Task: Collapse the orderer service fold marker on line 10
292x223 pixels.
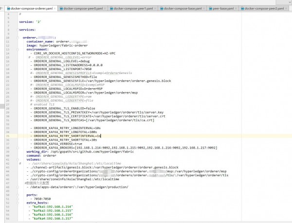Action: [x=18, y=37]
